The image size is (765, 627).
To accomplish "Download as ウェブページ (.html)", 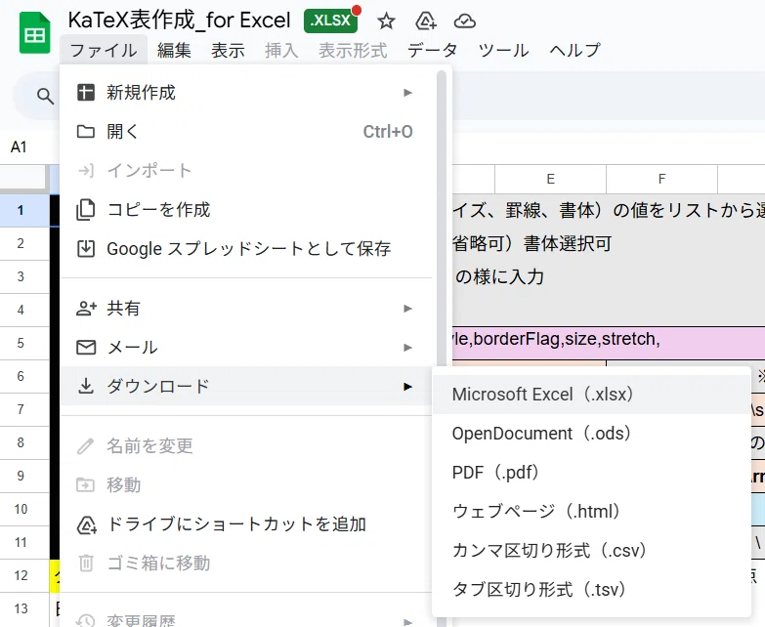I will pyautogui.click(x=591, y=512).
